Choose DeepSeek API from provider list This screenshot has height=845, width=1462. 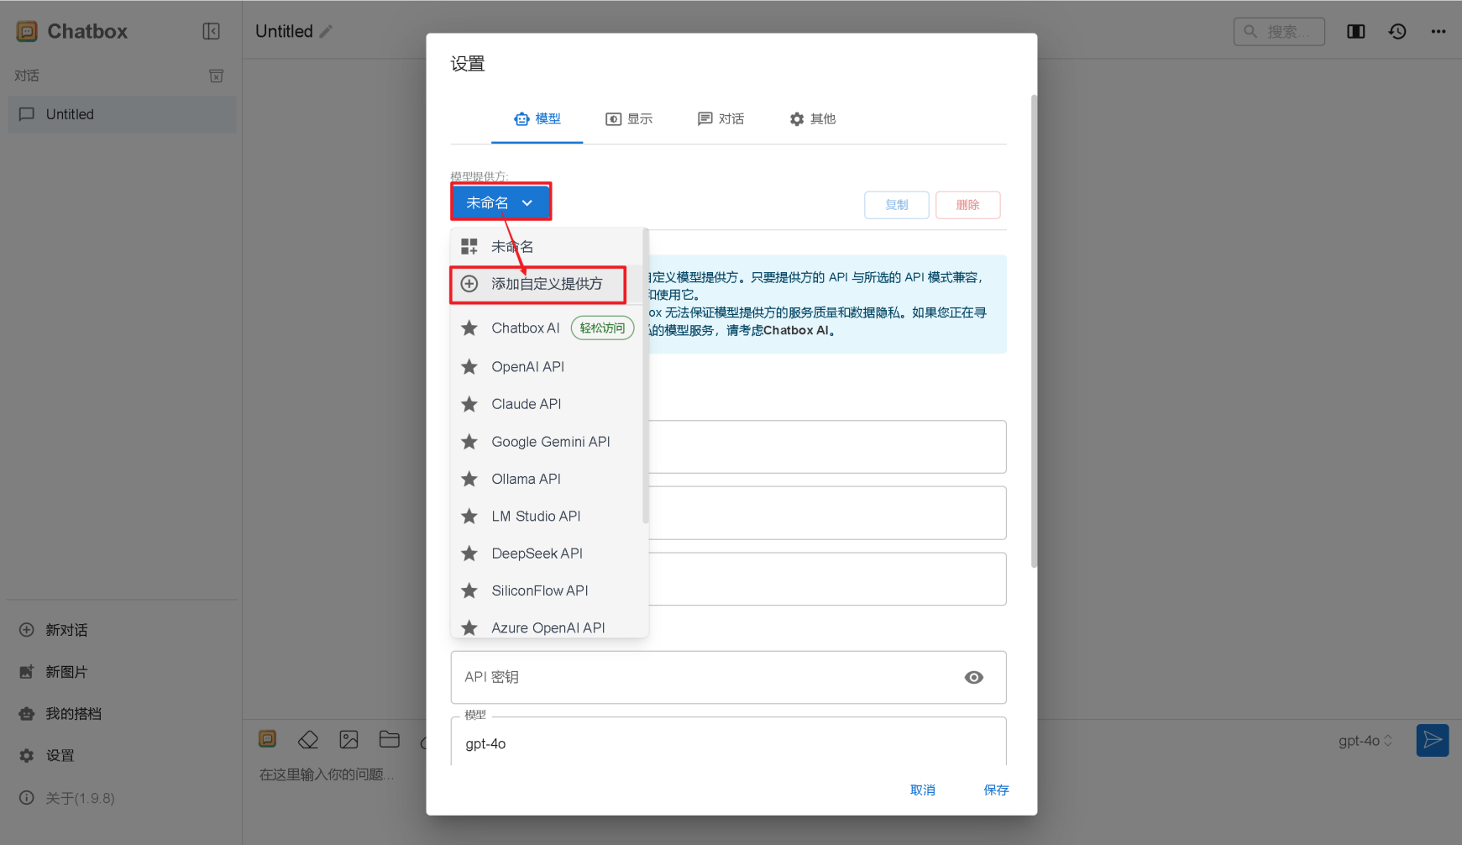coord(537,554)
